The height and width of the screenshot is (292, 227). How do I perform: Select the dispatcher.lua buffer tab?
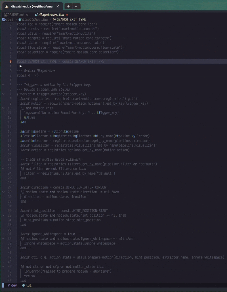[51, 15]
